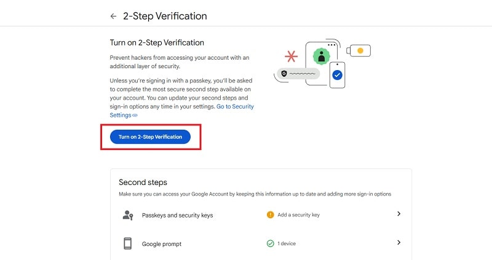Click the blue checkmark phone in illustration
The image size is (492, 260).
point(337,75)
